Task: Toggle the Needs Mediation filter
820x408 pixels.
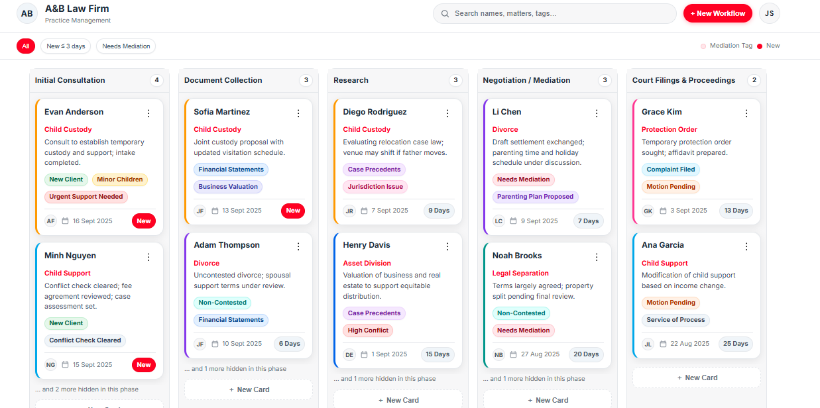Action: pyautogui.click(x=126, y=46)
